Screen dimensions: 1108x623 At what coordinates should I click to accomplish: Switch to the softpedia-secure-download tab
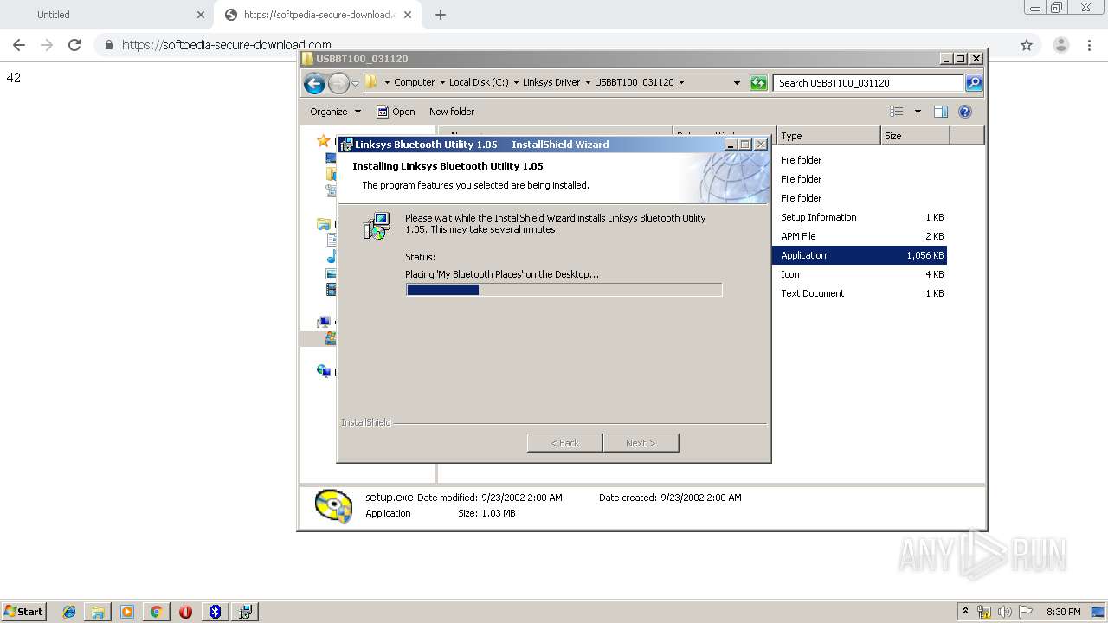pos(319,15)
